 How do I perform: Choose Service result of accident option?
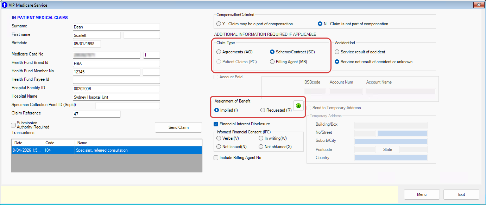(337, 52)
